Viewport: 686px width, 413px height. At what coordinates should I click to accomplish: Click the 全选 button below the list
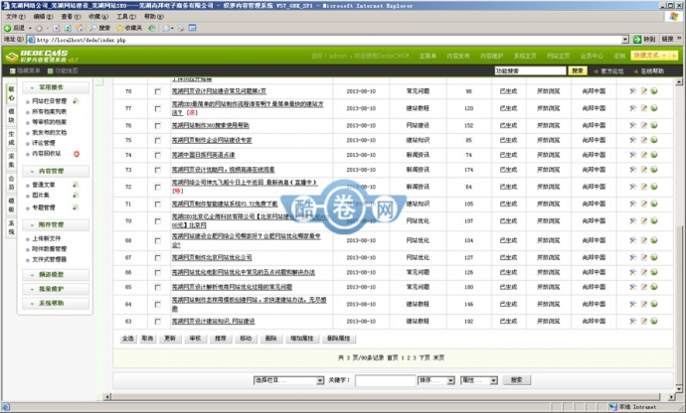[x=127, y=339]
